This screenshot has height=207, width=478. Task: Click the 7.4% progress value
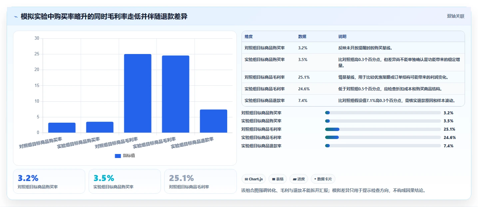pos(448,146)
